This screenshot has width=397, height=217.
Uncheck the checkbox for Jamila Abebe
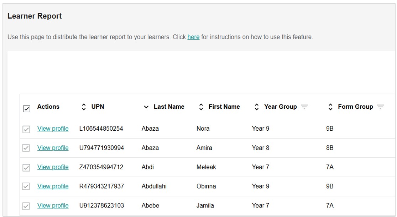point(26,206)
